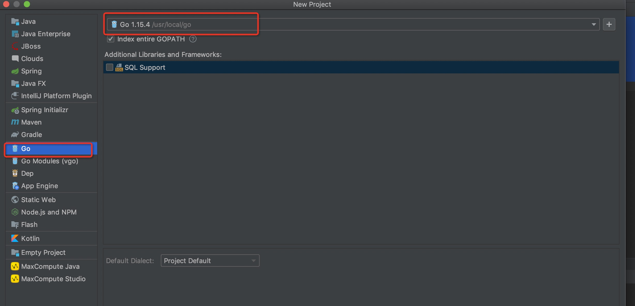Click the plus button to add SDK
The image size is (635, 306).
coord(609,25)
